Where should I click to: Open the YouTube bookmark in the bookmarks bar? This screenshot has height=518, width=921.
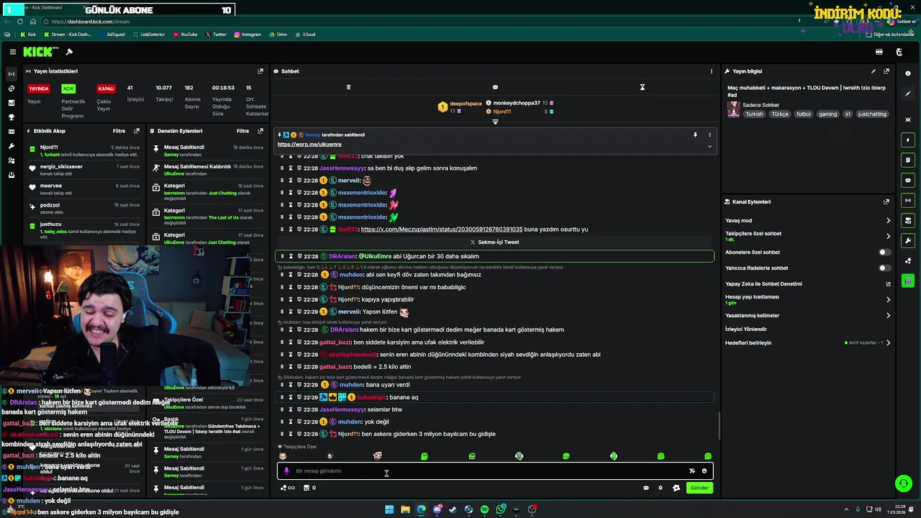184,34
